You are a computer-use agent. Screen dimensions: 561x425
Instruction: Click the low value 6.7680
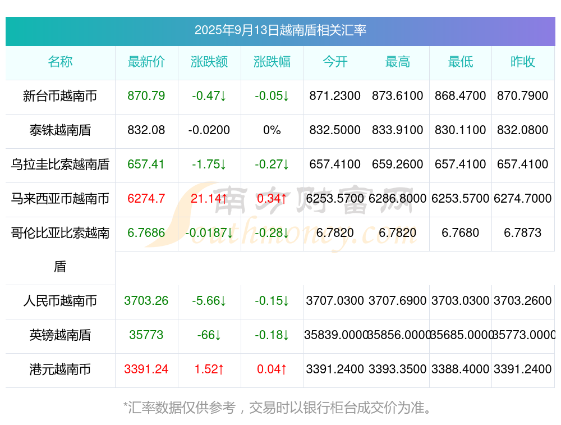click(461, 233)
